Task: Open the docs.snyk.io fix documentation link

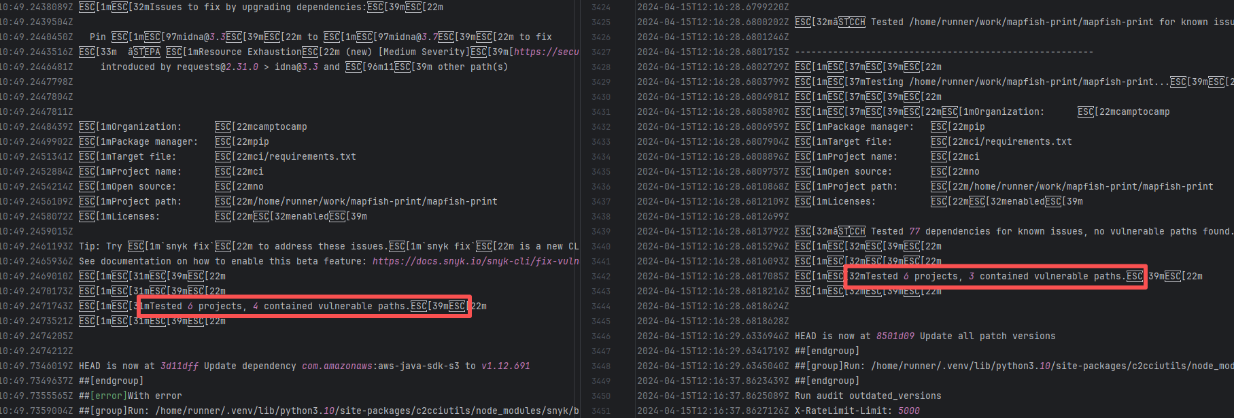Action: (x=475, y=262)
